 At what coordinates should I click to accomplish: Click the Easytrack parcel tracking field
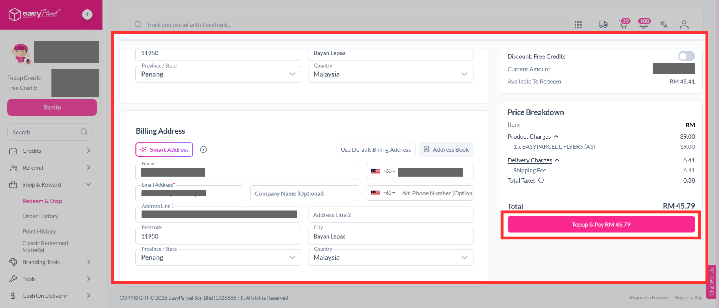click(x=350, y=25)
